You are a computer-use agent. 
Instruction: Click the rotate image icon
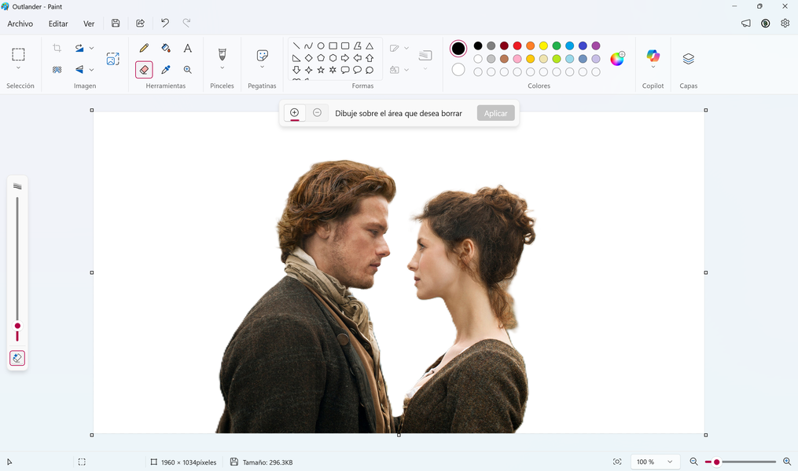click(79, 48)
